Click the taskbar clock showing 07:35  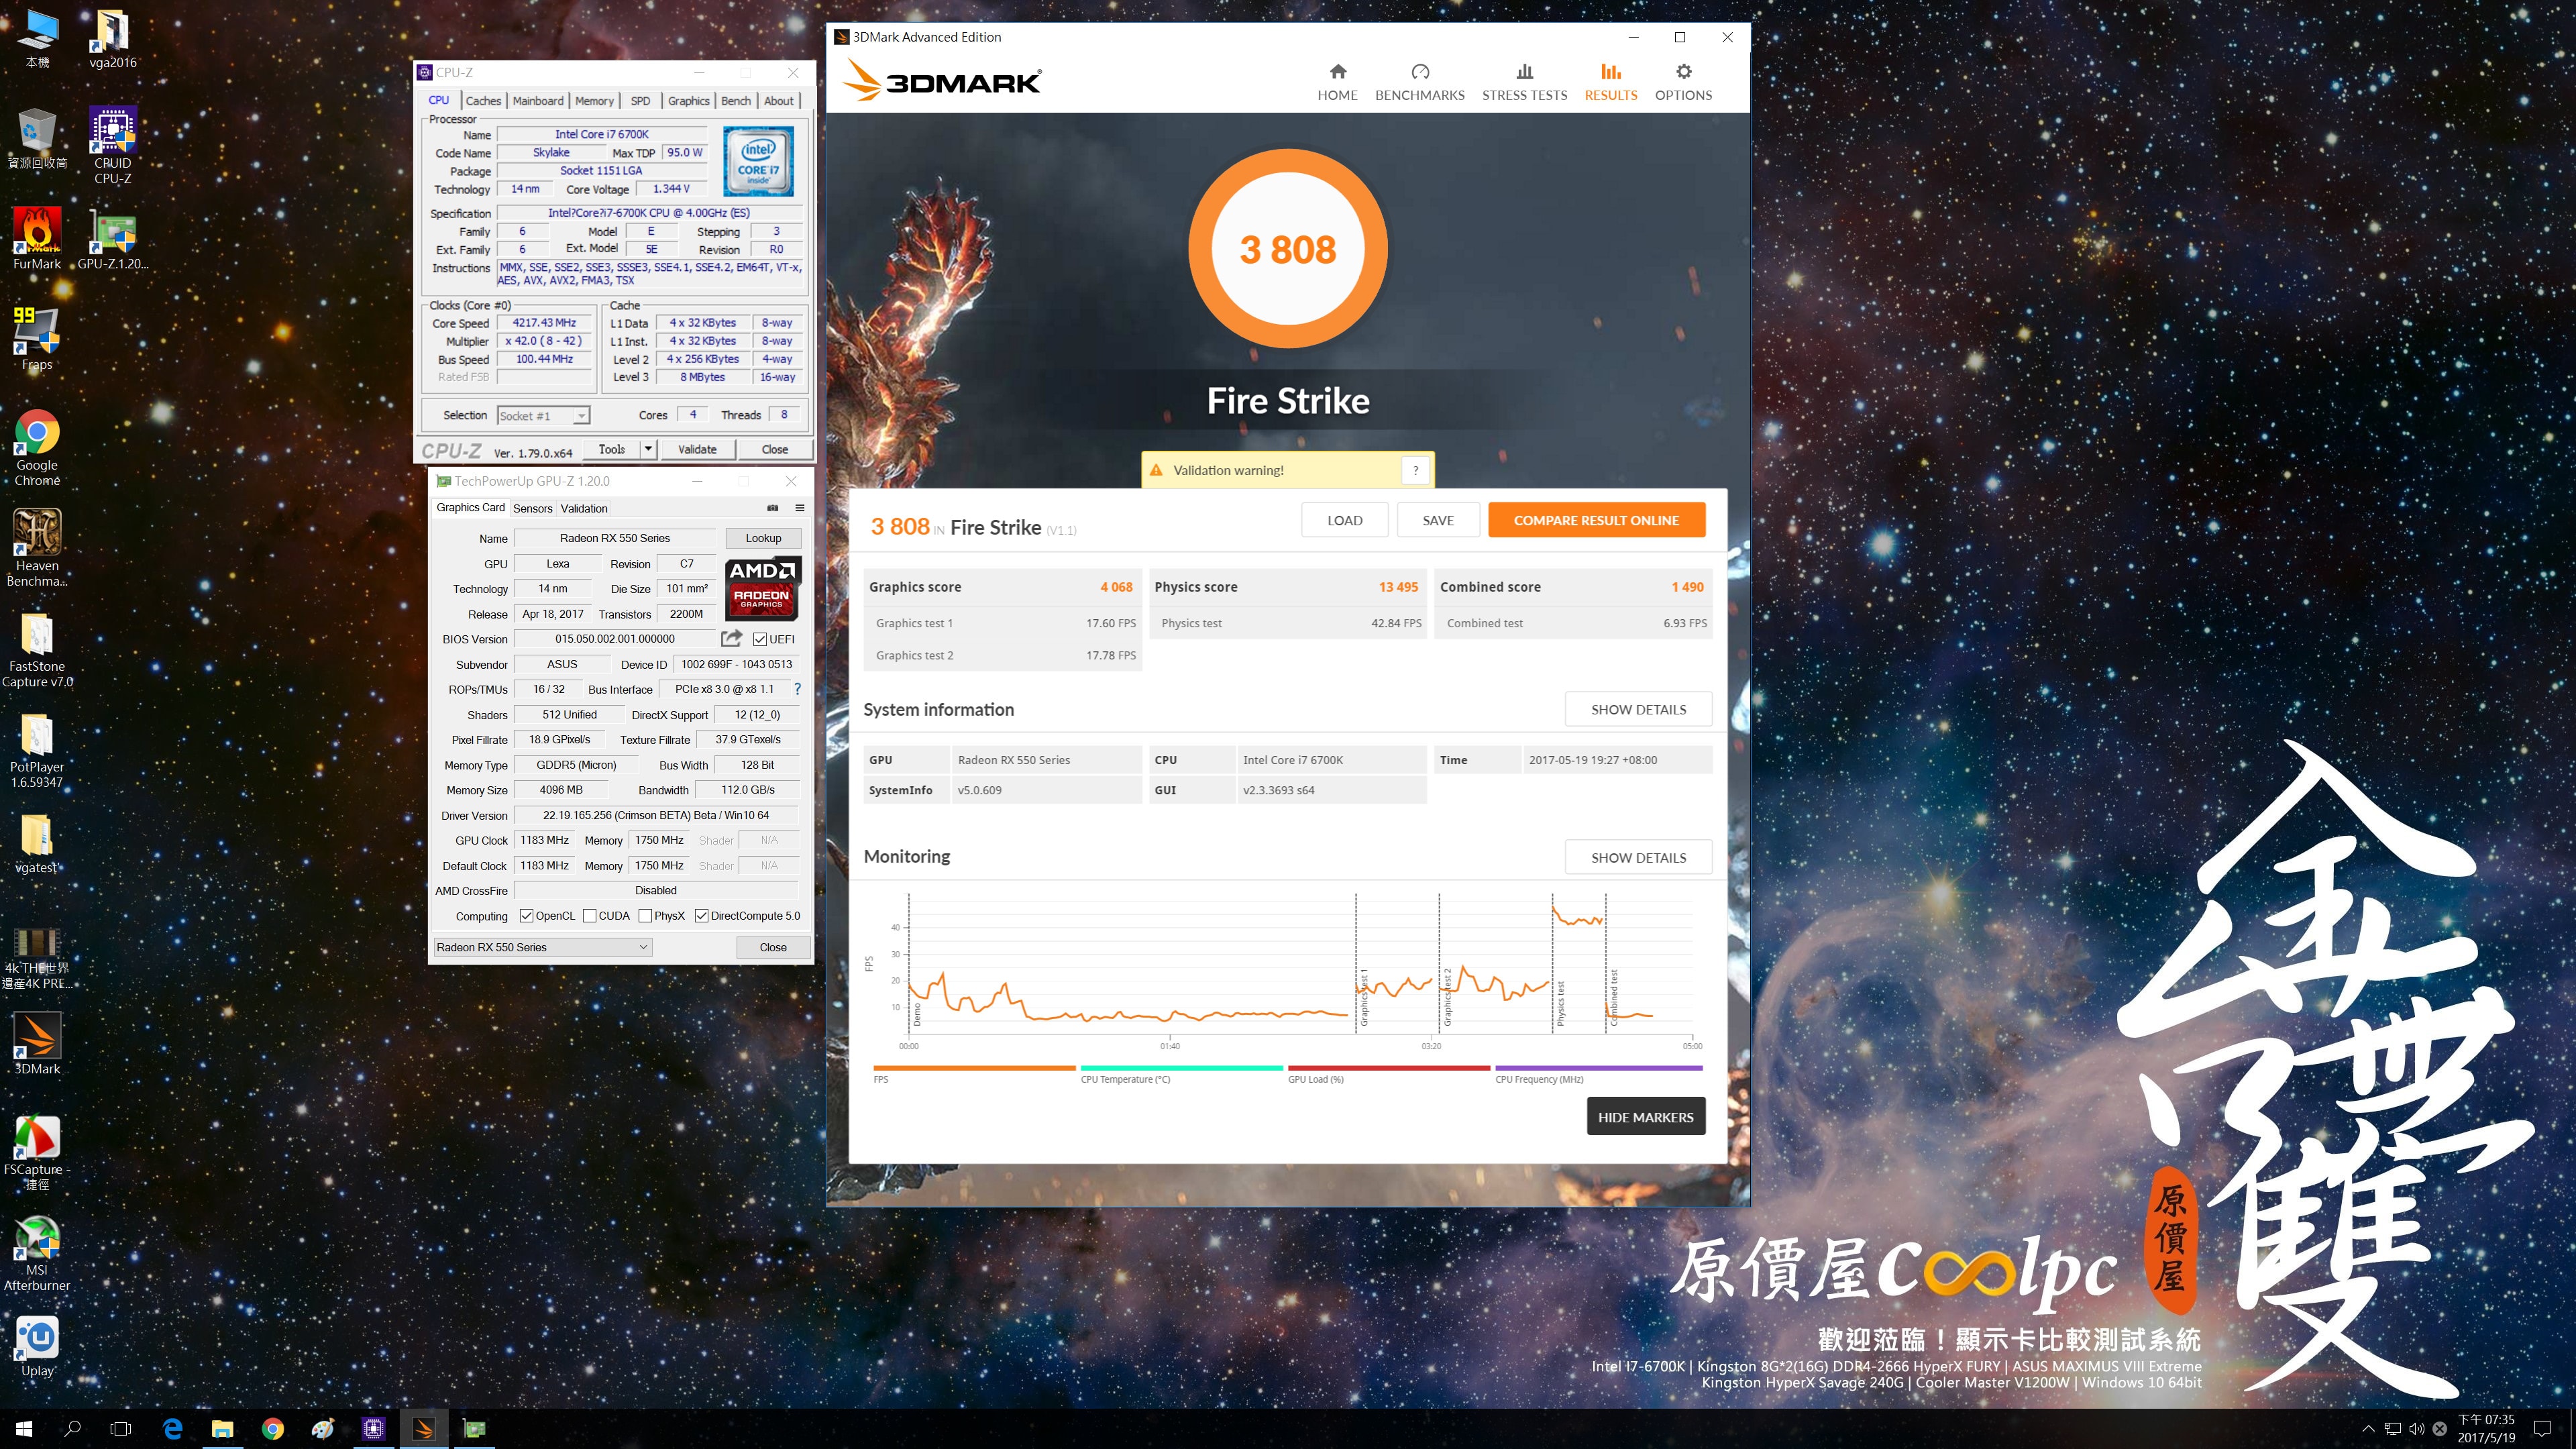coord(2486,1429)
